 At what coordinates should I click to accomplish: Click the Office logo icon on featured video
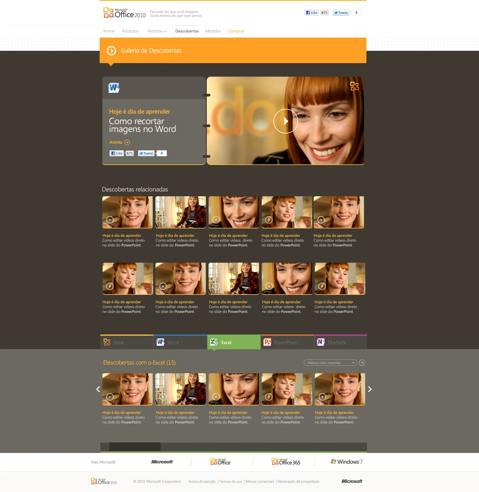[354, 86]
